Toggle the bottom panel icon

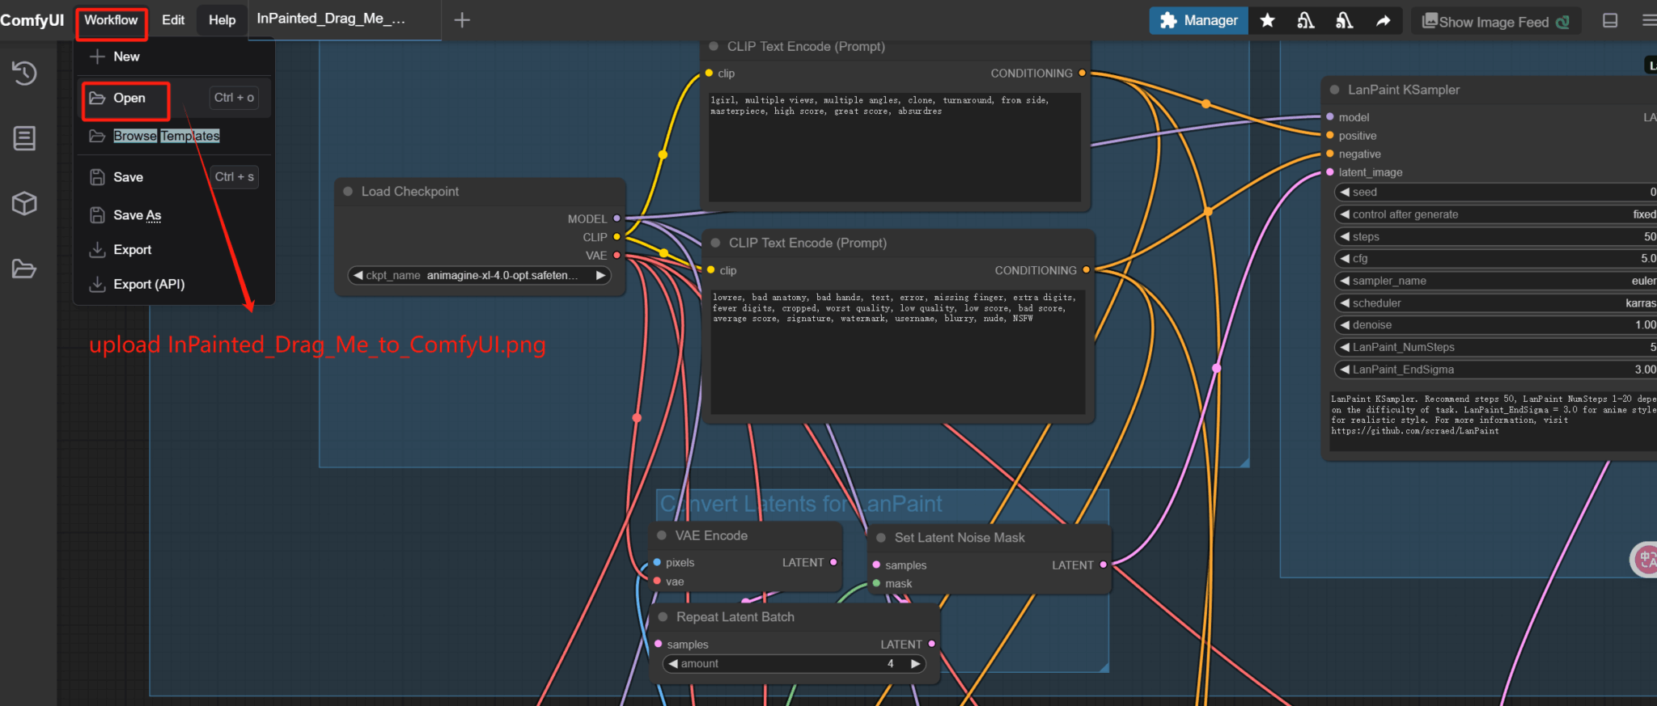click(x=1610, y=21)
